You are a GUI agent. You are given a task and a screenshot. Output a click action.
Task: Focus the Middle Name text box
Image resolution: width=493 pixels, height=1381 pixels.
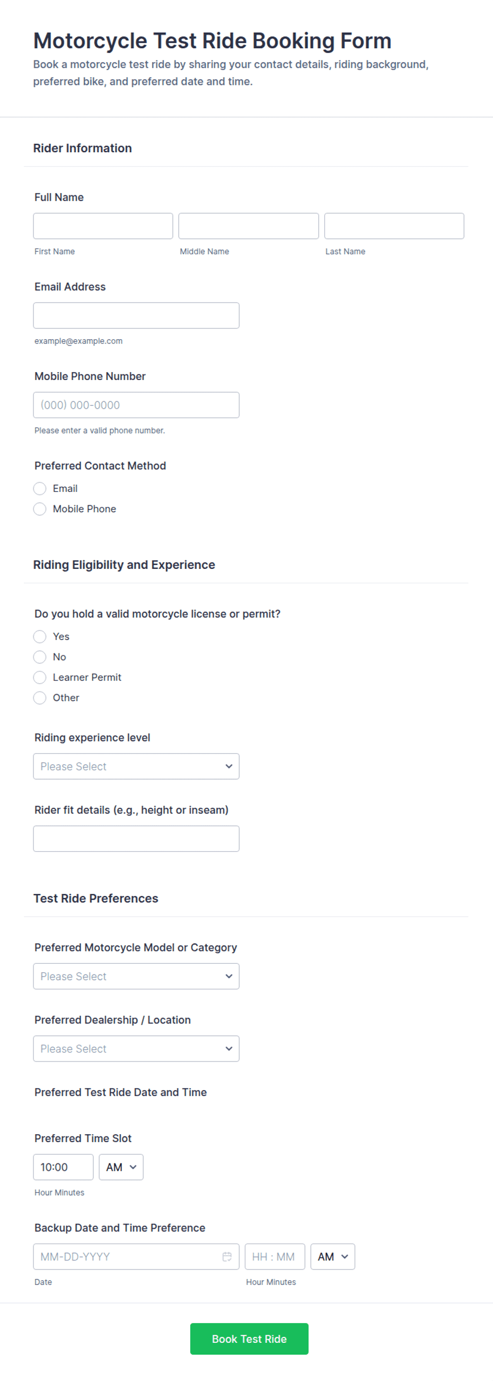coord(249,226)
